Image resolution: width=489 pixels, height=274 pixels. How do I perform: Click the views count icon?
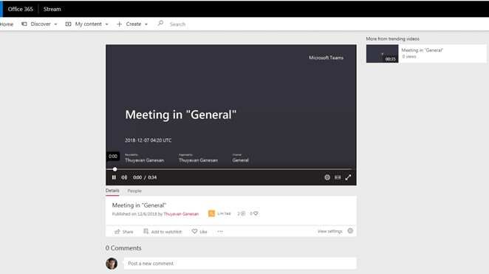[x=243, y=213]
